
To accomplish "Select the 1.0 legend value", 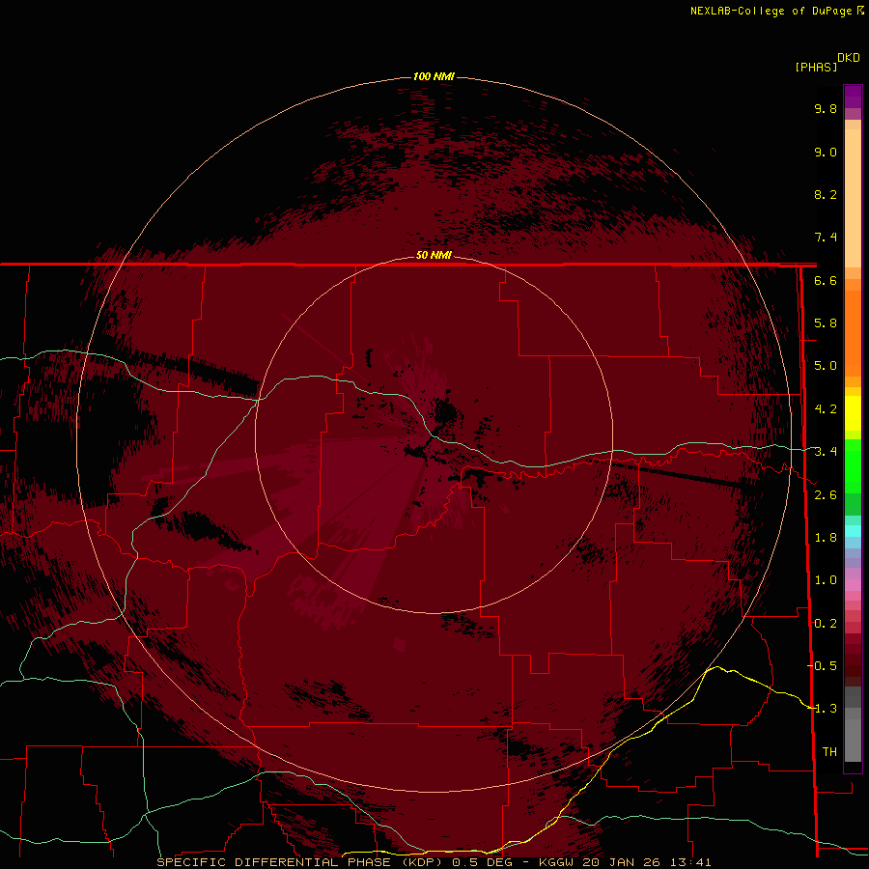I will (x=826, y=580).
